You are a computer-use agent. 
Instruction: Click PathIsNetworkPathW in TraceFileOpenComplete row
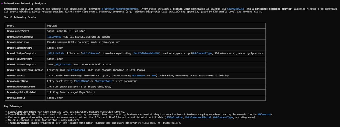pos(146,53)
